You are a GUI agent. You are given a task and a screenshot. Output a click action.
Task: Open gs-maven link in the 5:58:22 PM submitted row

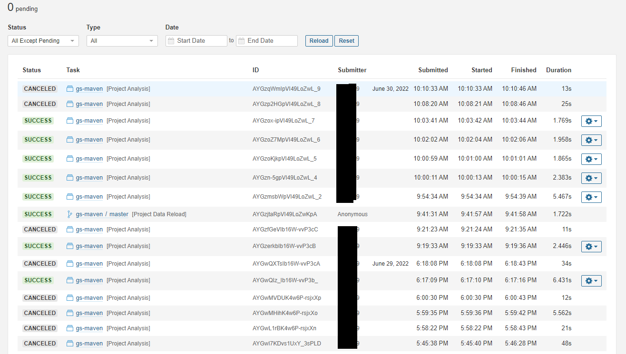tap(89, 328)
